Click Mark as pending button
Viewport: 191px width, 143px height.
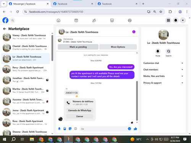point(78,47)
